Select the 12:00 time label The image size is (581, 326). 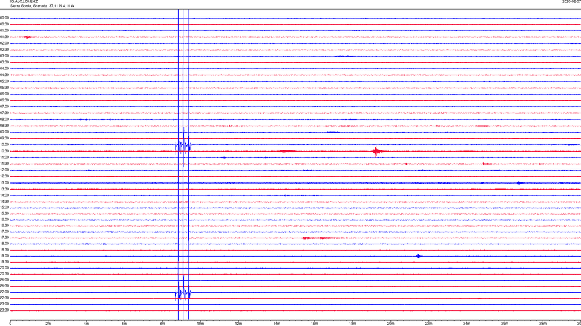point(4,170)
